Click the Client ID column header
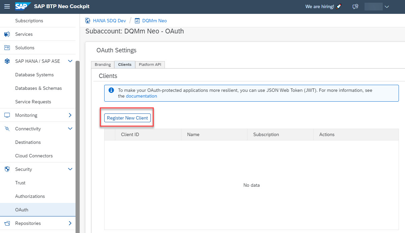Viewport: 405px width, 233px height. point(148,134)
